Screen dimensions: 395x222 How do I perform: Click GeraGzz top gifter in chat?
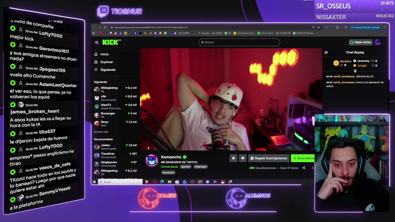point(345,61)
